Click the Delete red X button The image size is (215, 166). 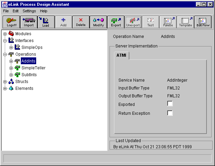81,22
